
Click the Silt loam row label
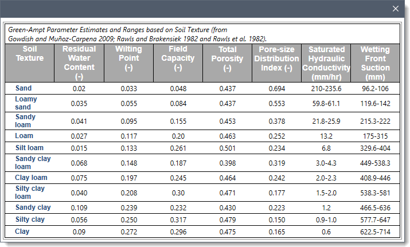[x=29, y=148]
